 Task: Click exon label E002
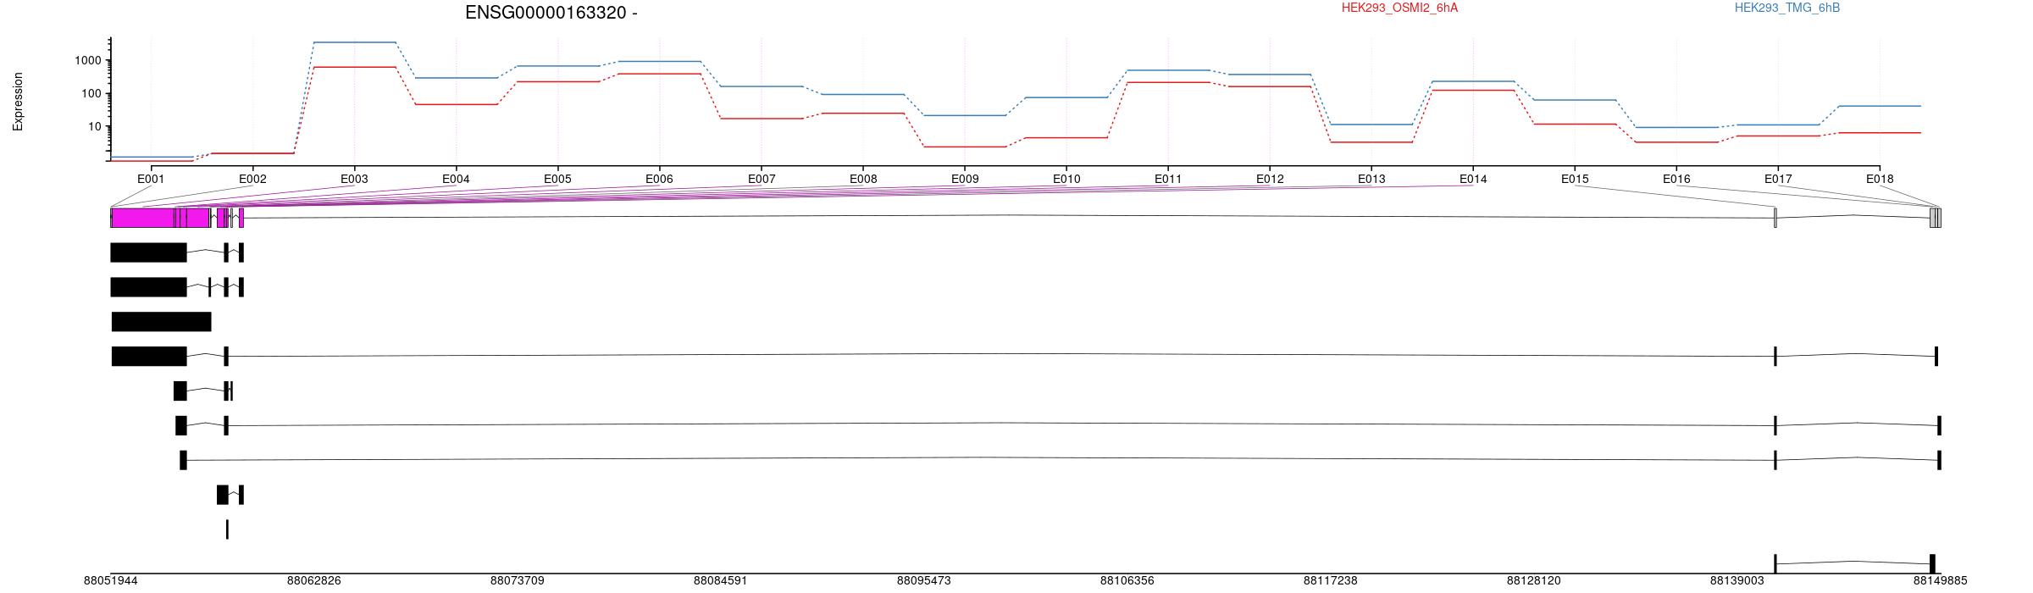(252, 179)
